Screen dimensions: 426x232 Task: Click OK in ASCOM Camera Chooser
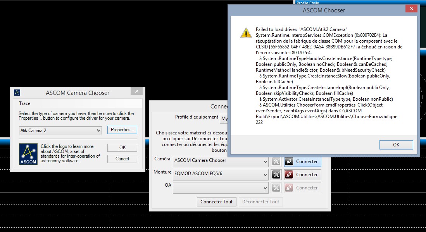[122, 147]
